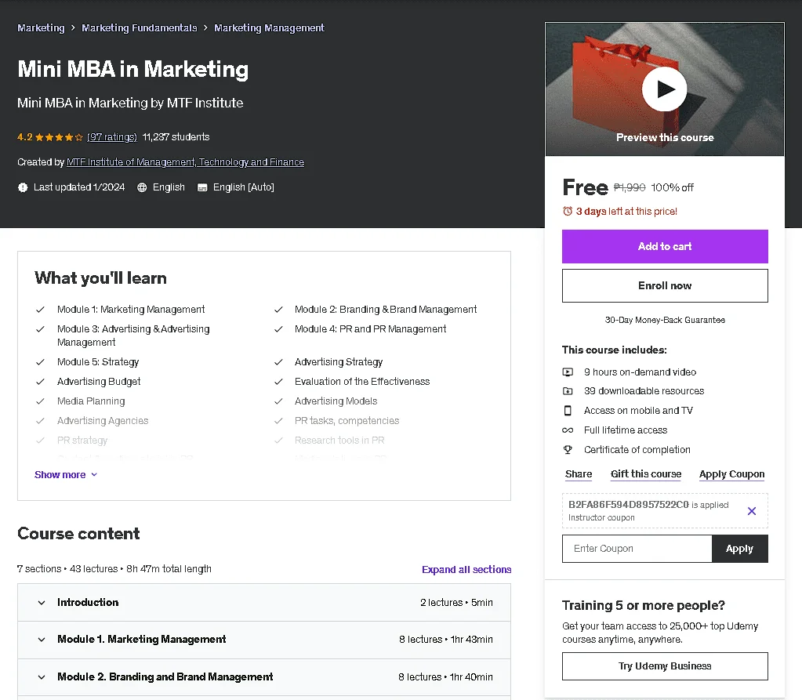Viewport: 802px width, 700px height.
Task: Click 'PR tasks, competencies' learning item
Action: pyautogui.click(x=347, y=421)
